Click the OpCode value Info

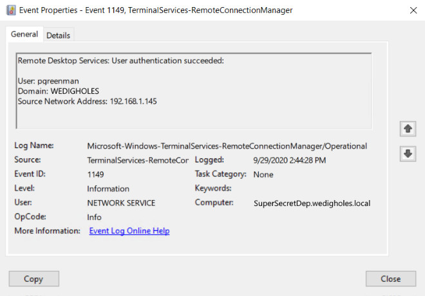pyautogui.click(x=94, y=217)
